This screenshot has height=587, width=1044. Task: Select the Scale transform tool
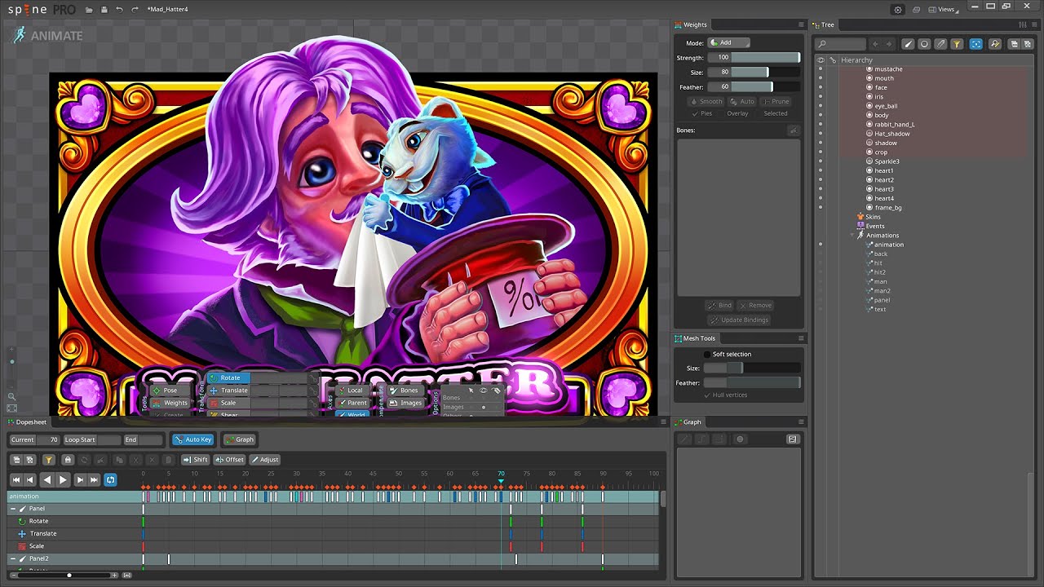[x=228, y=403]
